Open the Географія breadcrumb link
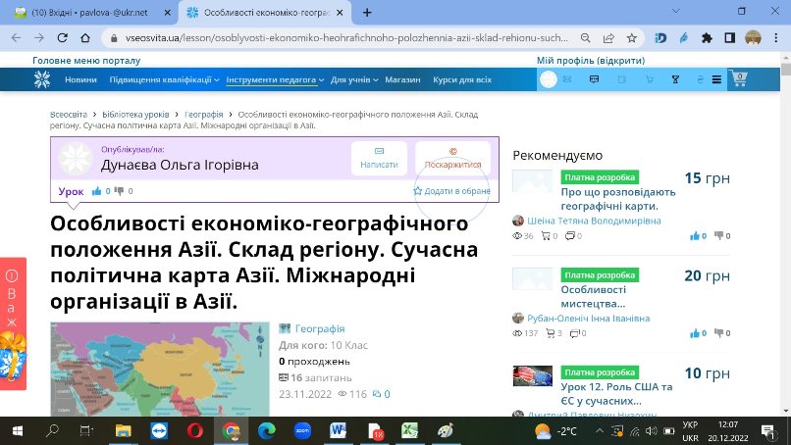The height and width of the screenshot is (445, 791). pyautogui.click(x=204, y=115)
